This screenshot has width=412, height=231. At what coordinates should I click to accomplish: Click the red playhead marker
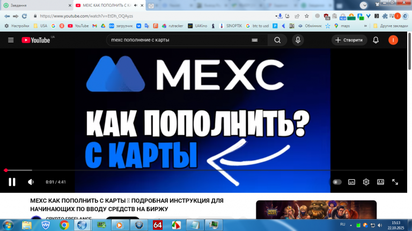coord(6,170)
